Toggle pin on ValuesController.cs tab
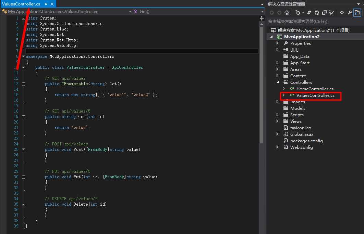Image resolution: width=364 pixels, height=234 pixels. [46, 4]
